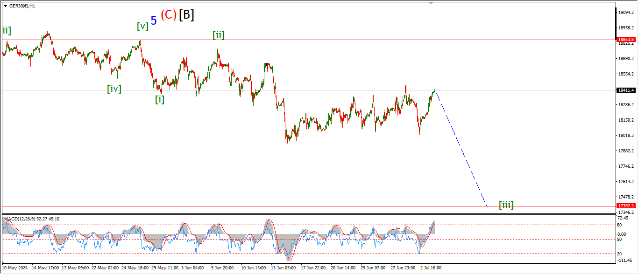This screenshot has width=638, height=274.
Task: Select the red 18853.8 price level tag
Action: (625, 40)
